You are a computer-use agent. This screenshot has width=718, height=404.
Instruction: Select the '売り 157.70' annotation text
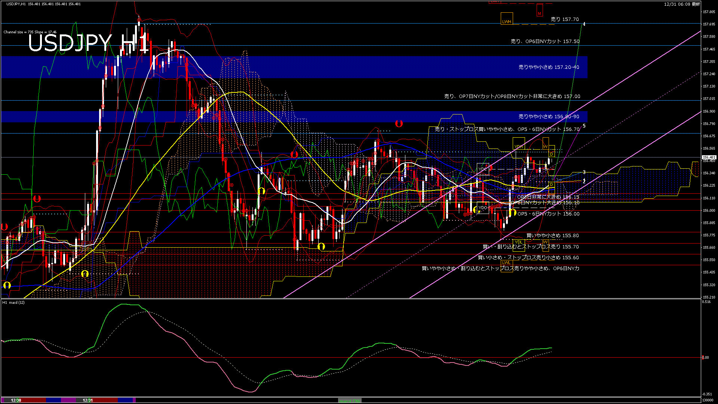[565, 19]
